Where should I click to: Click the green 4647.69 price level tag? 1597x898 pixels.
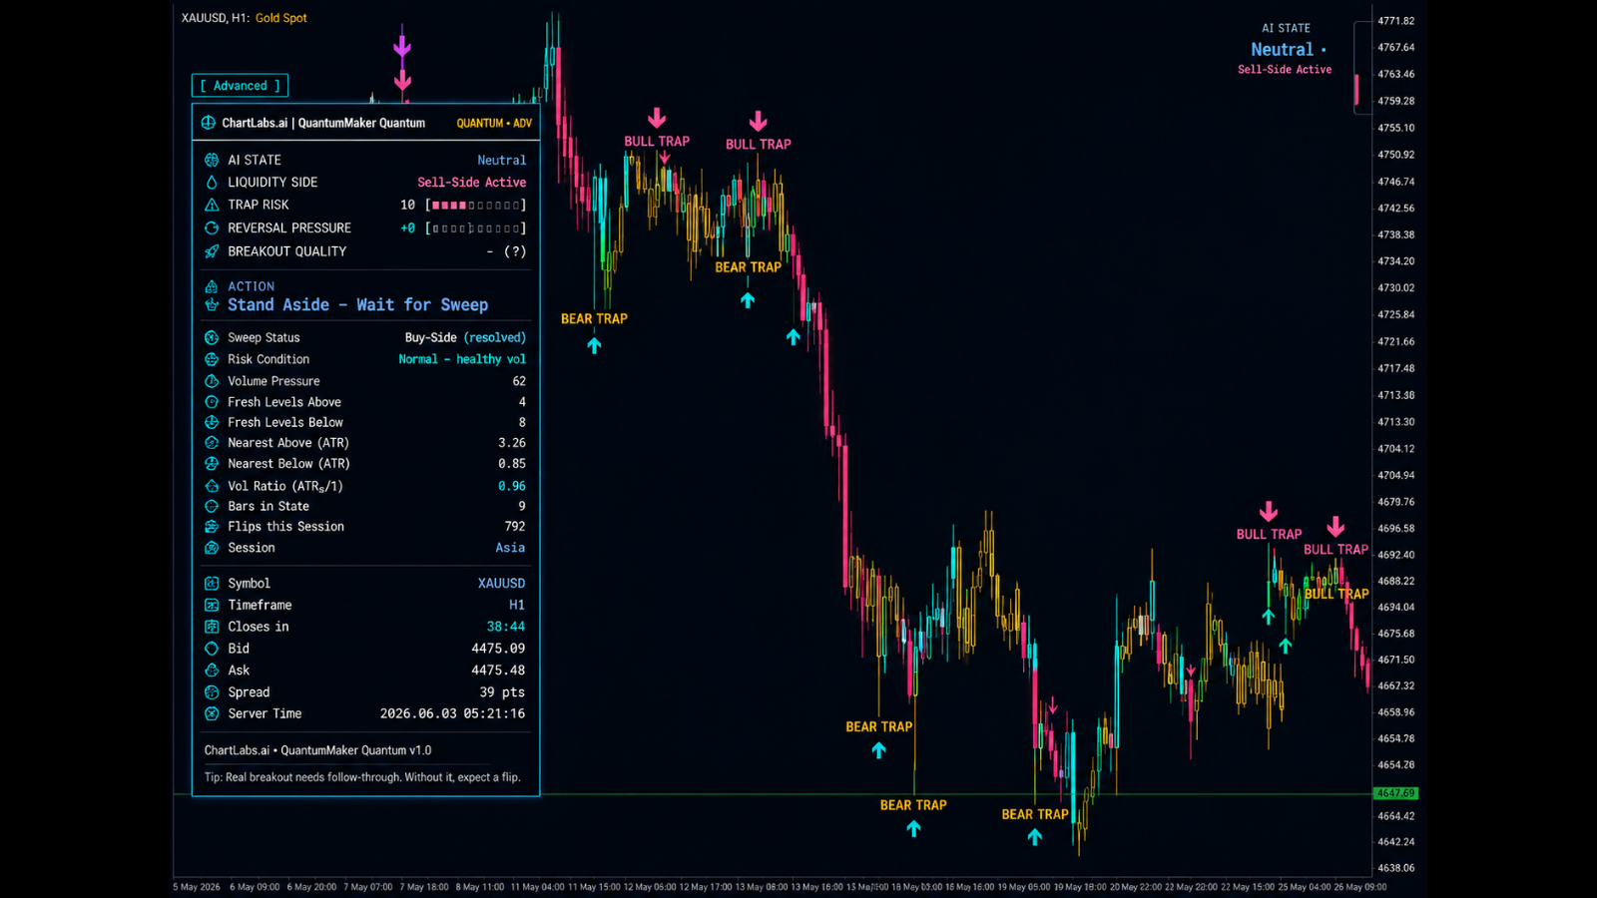[1395, 793]
